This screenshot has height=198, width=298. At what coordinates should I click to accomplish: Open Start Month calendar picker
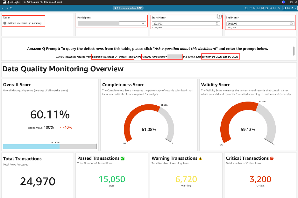[x=217, y=24]
